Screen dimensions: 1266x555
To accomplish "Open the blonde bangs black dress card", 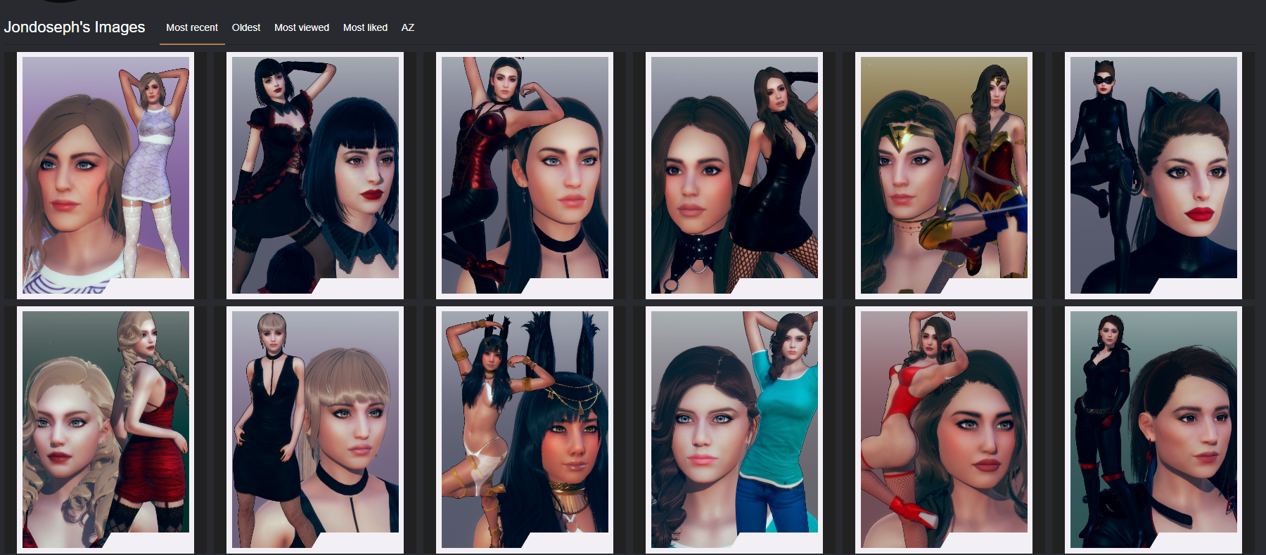I will (315, 430).
